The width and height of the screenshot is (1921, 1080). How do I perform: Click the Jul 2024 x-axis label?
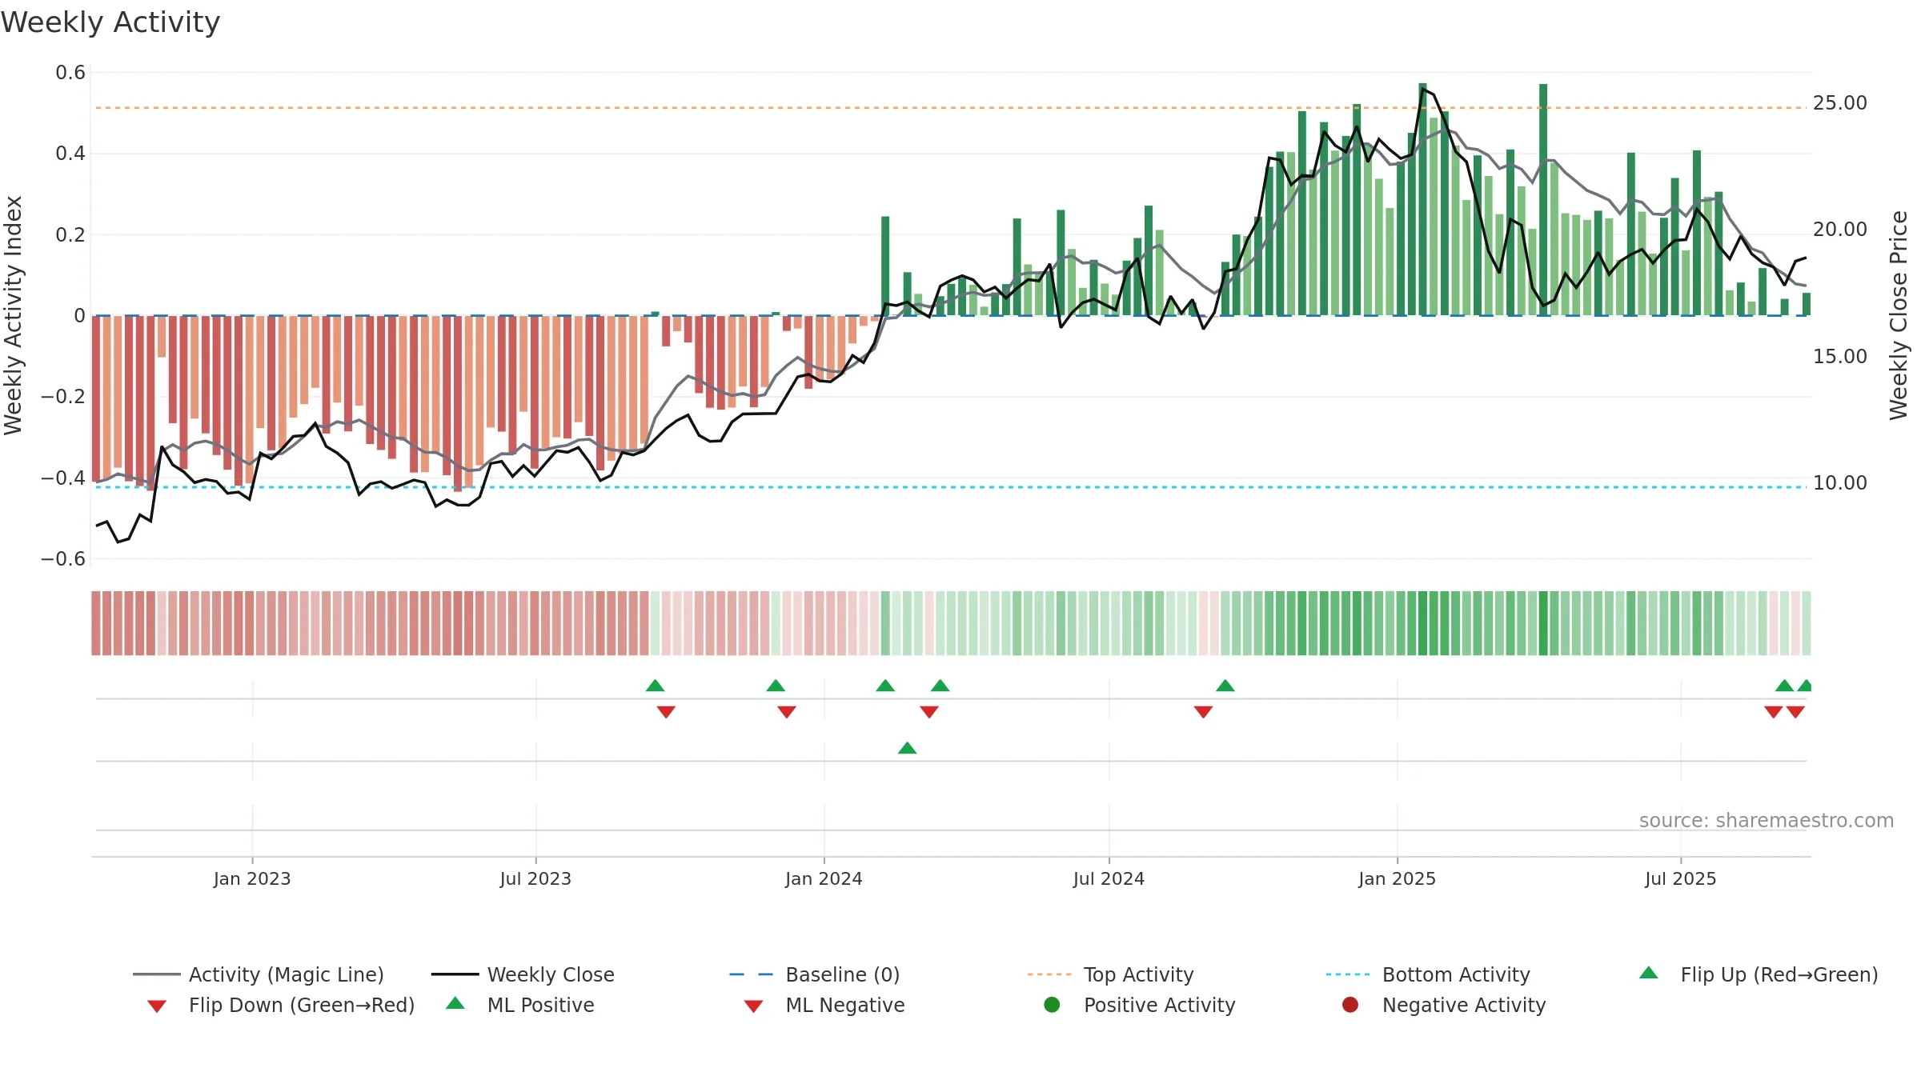pyautogui.click(x=1109, y=878)
